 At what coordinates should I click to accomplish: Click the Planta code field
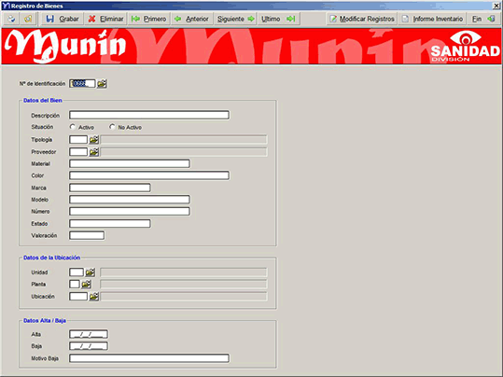click(x=75, y=285)
